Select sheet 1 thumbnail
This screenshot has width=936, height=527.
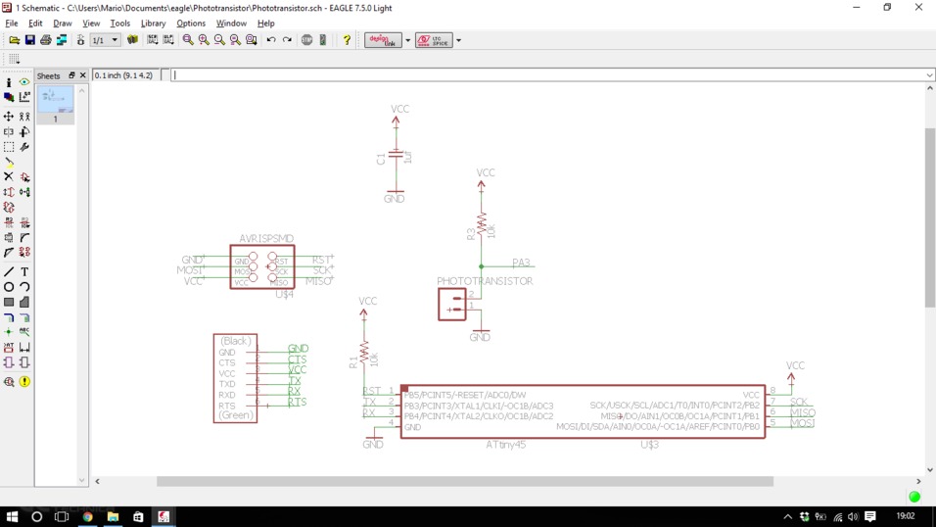55,104
